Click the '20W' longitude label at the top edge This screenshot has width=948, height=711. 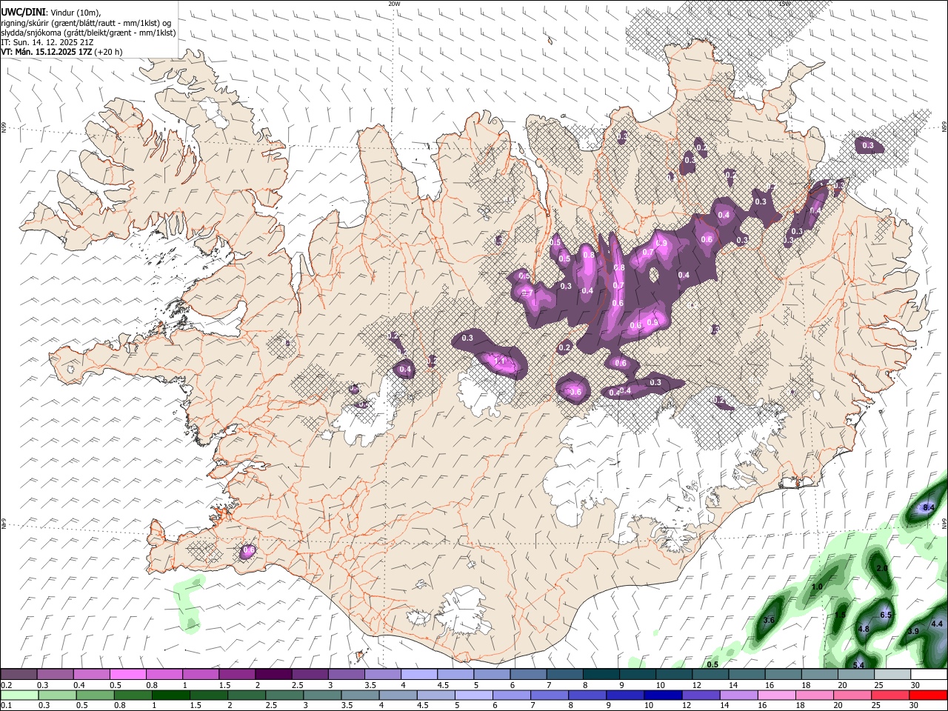tap(394, 4)
